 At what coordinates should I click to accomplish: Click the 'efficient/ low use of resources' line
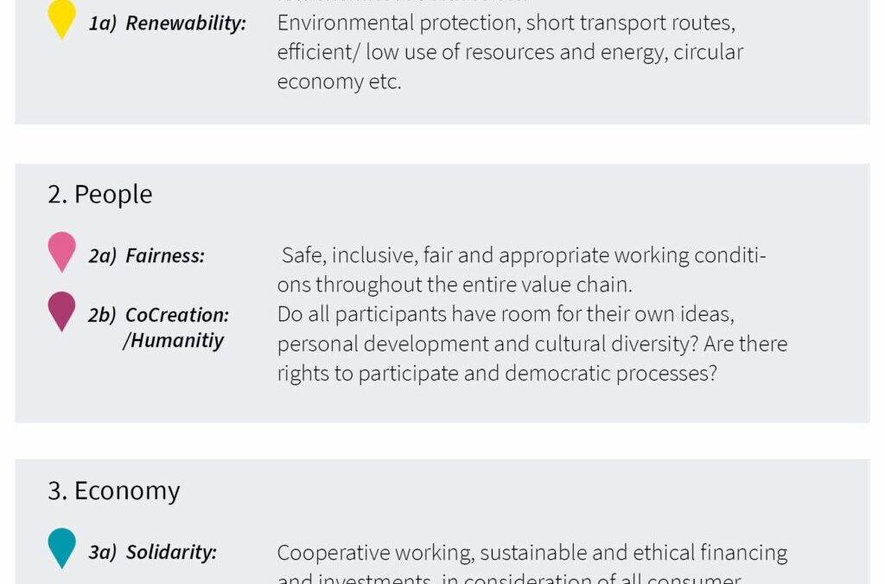510,52
